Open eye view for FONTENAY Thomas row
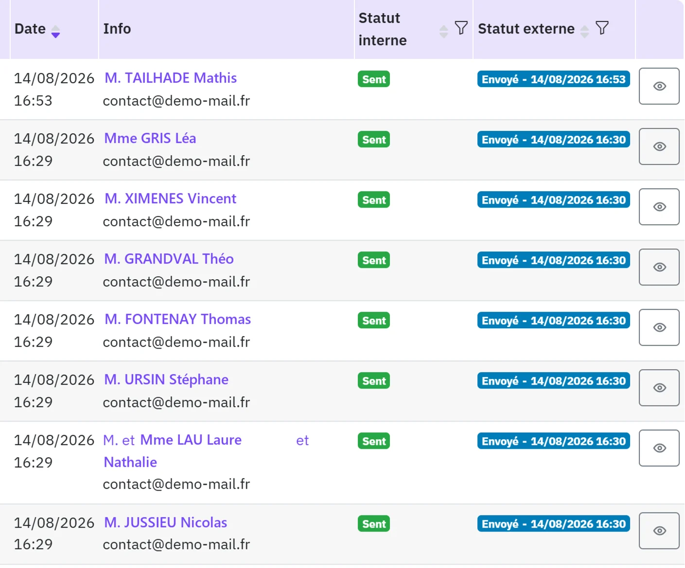Image resolution: width=685 pixels, height=568 pixels. tap(659, 327)
